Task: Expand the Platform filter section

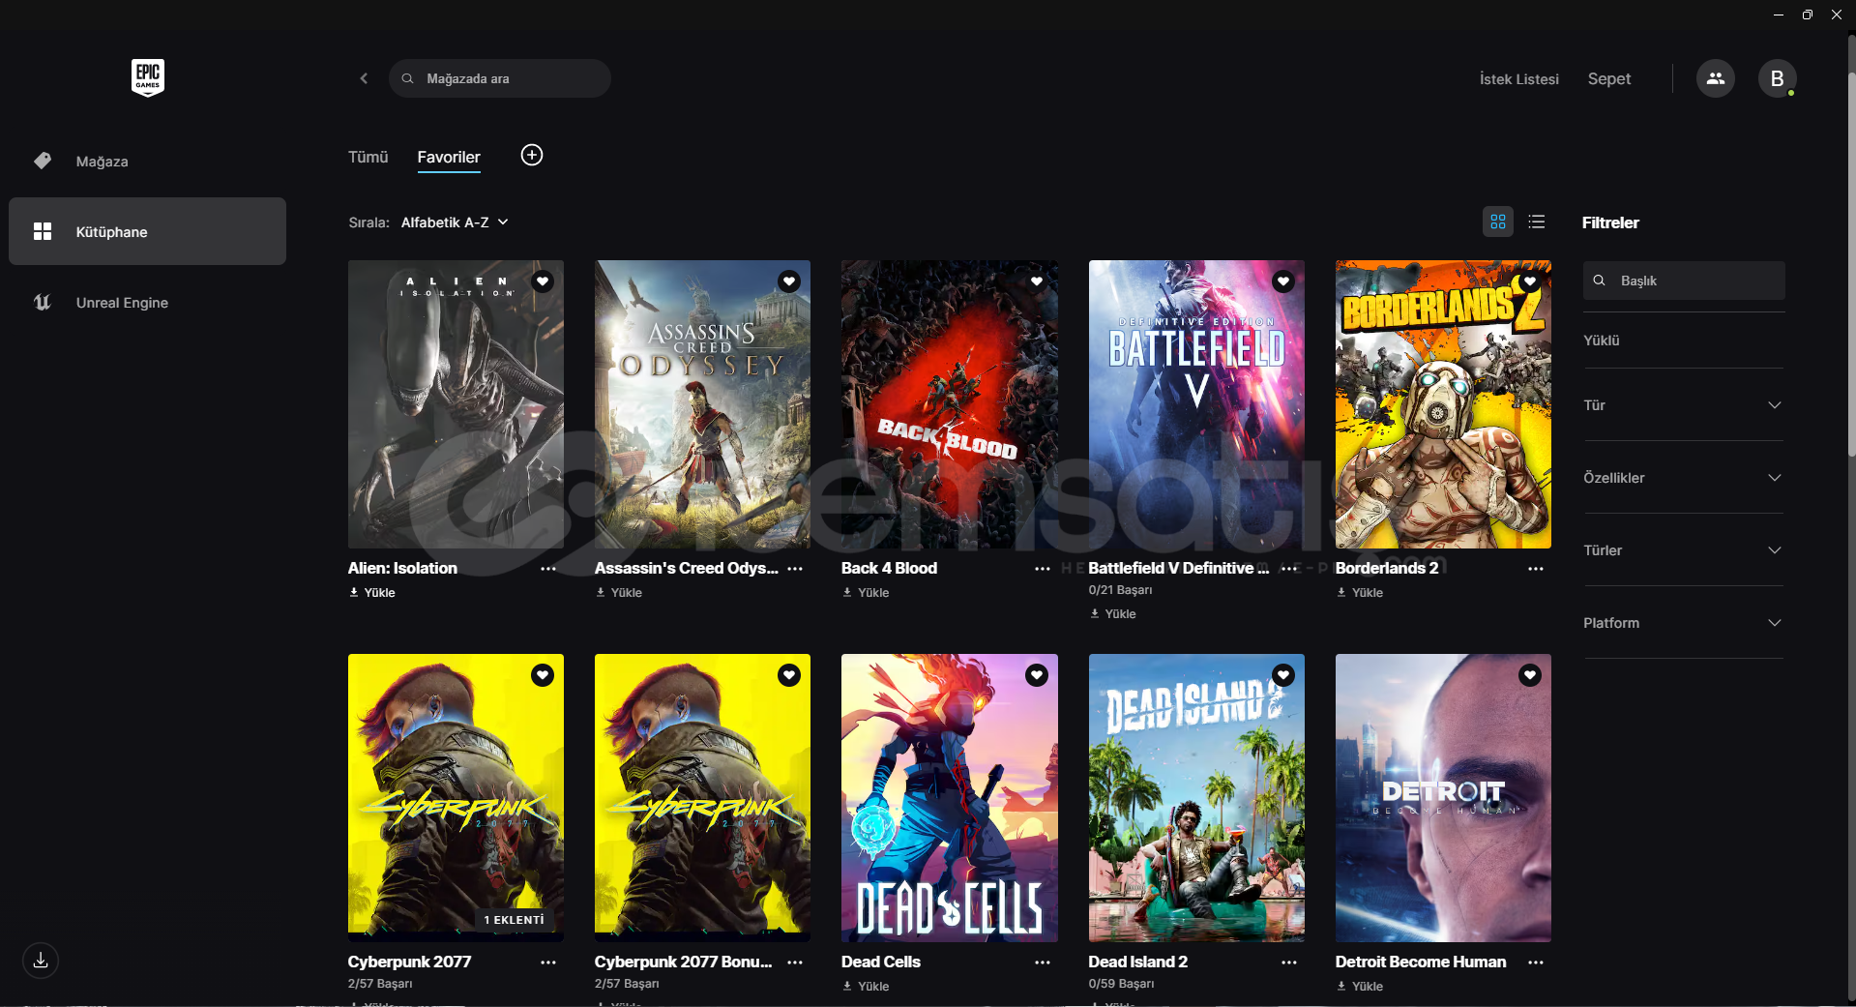Action: (1683, 623)
